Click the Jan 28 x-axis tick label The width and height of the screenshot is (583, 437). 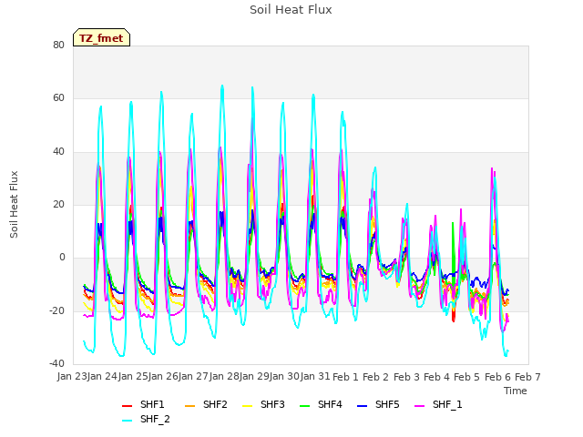(x=224, y=376)
